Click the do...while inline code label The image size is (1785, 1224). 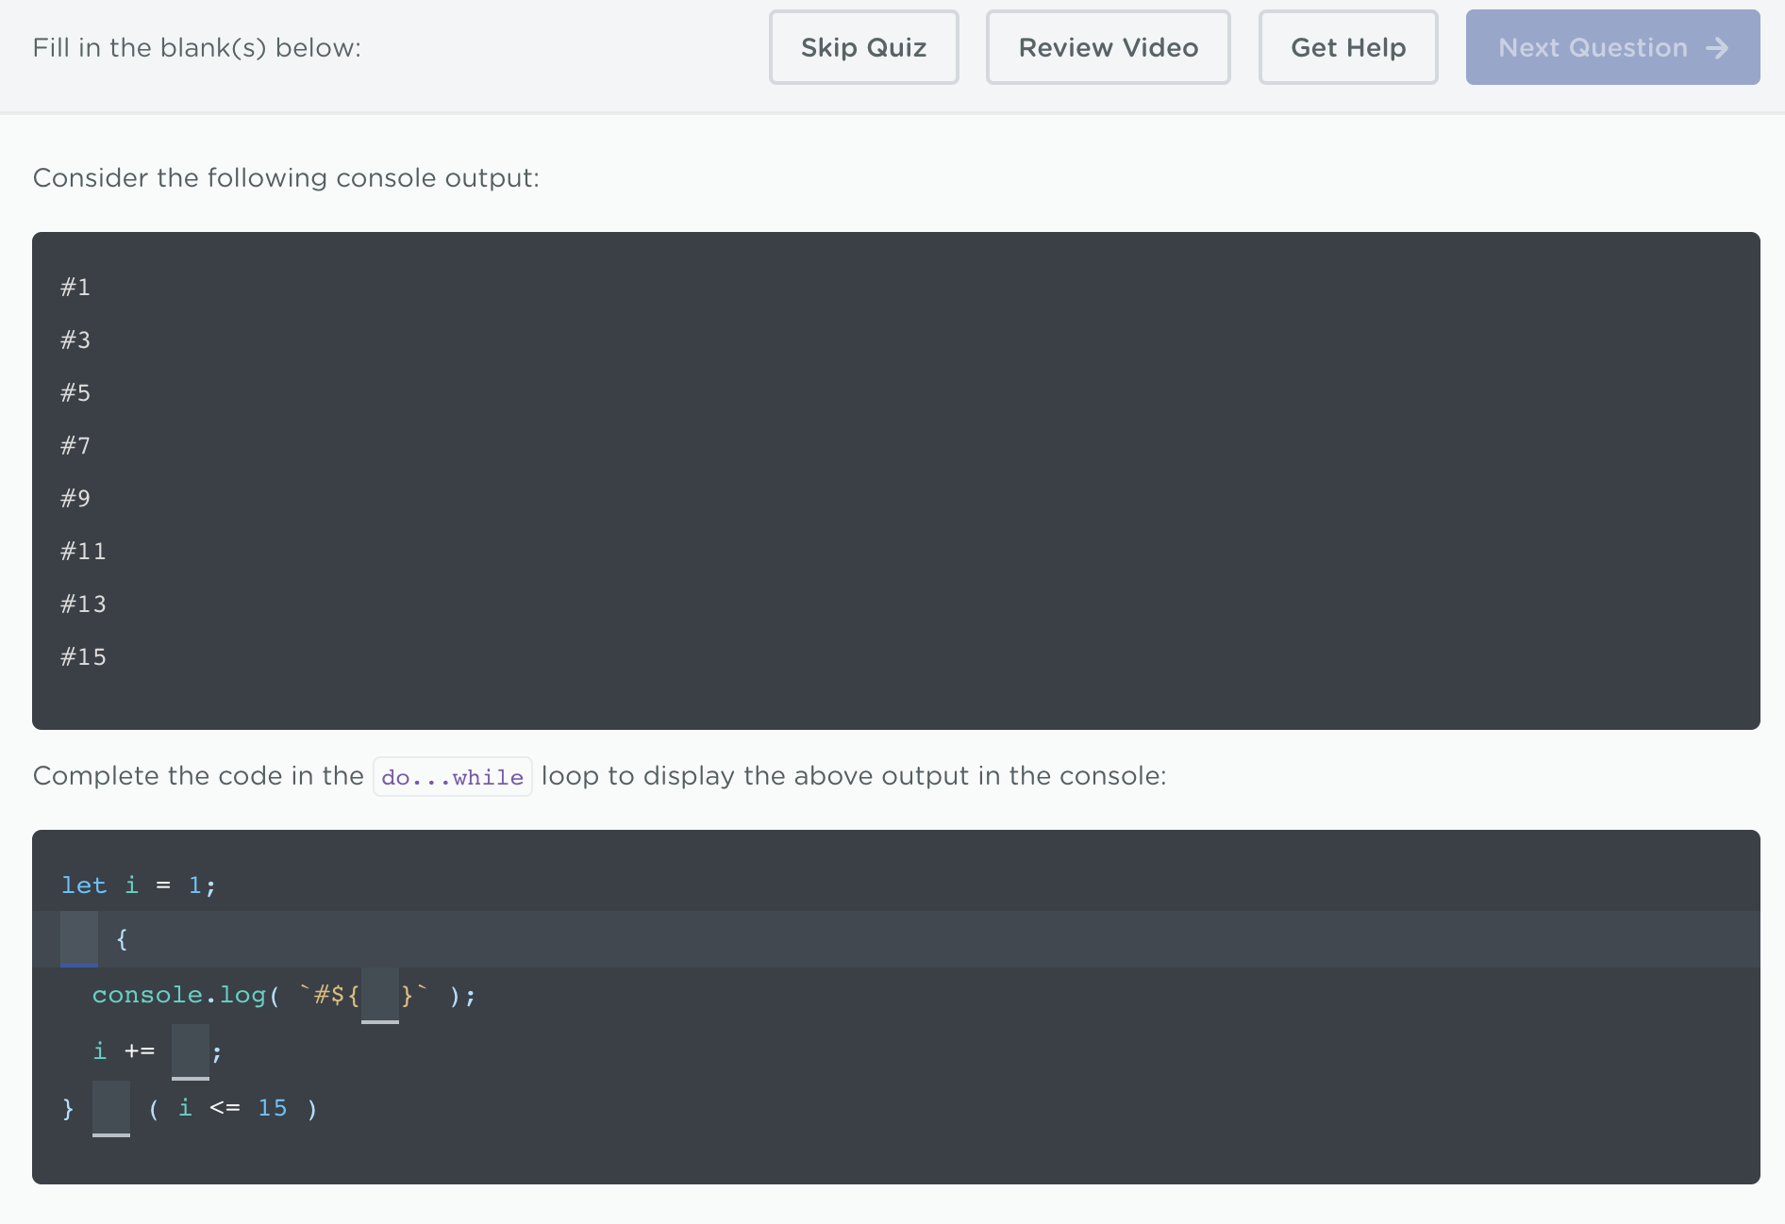(452, 777)
